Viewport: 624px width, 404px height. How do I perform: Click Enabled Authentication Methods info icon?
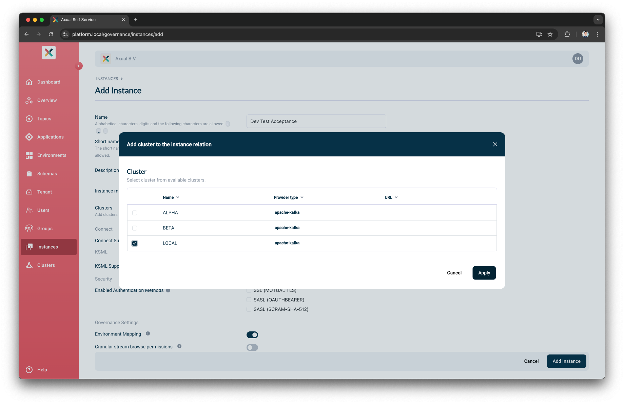[x=168, y=290]
